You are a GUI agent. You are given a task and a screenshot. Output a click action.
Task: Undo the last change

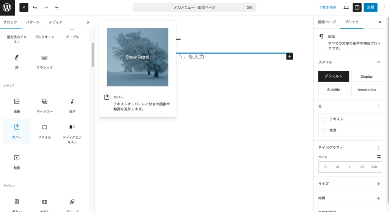point(35,8)
